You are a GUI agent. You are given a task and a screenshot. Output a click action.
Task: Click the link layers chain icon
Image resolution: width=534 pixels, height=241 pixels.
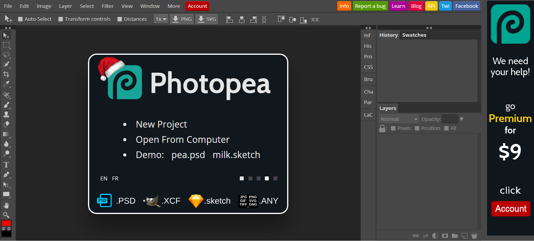pos(416,236)
